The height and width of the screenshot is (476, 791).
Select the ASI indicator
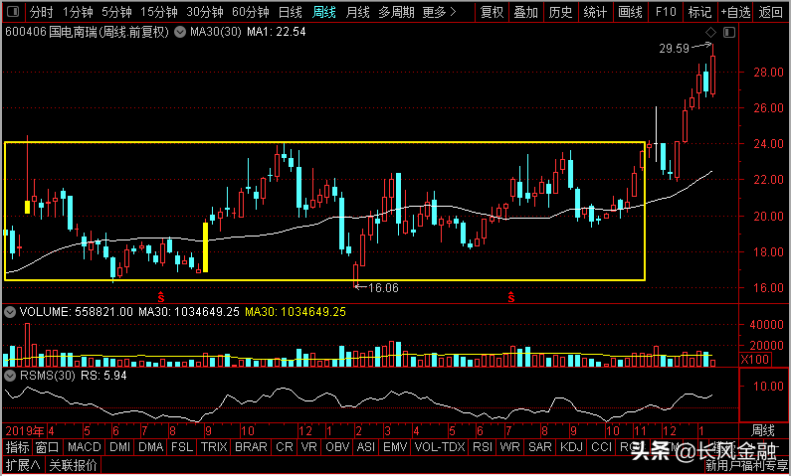pos(366,447)
